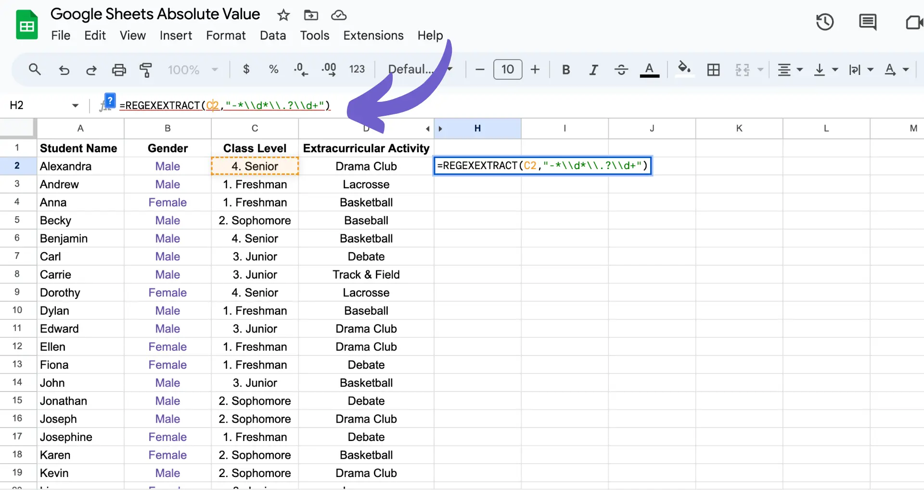Viewport: 924px width, 490px height.
Task: Format as percent
Action: [x=274, y=70]
